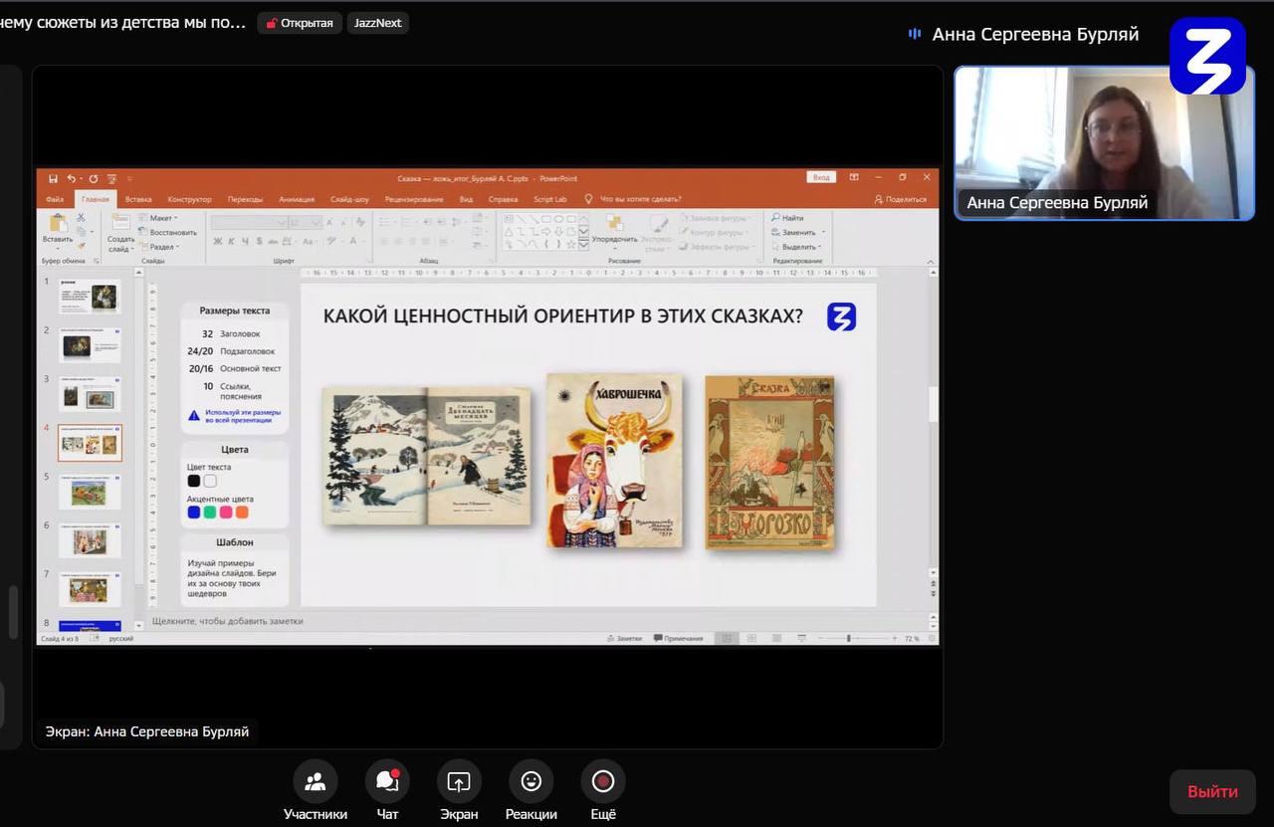Image resolution: width=1274 pixels, height=827 pixels.
Task: Click the Cut scissors icon
Action: 81,219
